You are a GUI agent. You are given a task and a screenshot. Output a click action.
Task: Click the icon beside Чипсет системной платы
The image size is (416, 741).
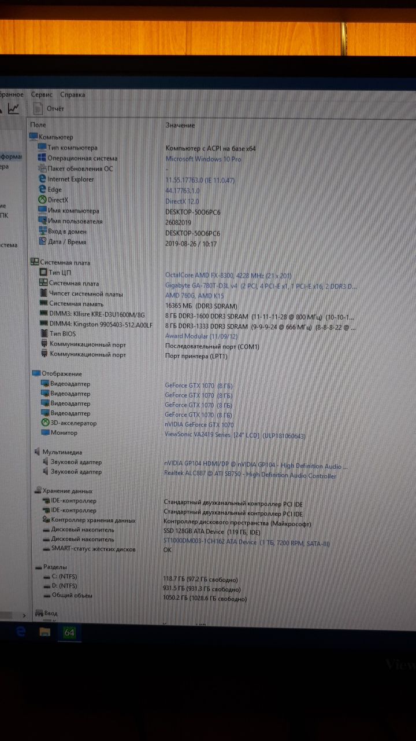(x=43, y=294)
